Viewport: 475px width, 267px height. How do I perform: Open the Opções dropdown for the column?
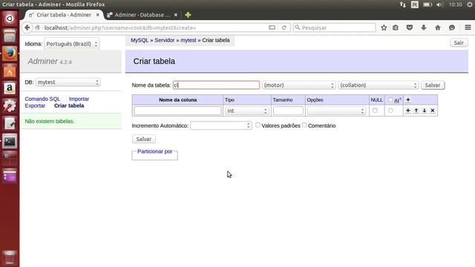tap(336, 111)
